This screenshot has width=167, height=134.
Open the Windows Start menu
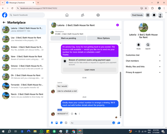pyautogui.click(x=3, y=131)
